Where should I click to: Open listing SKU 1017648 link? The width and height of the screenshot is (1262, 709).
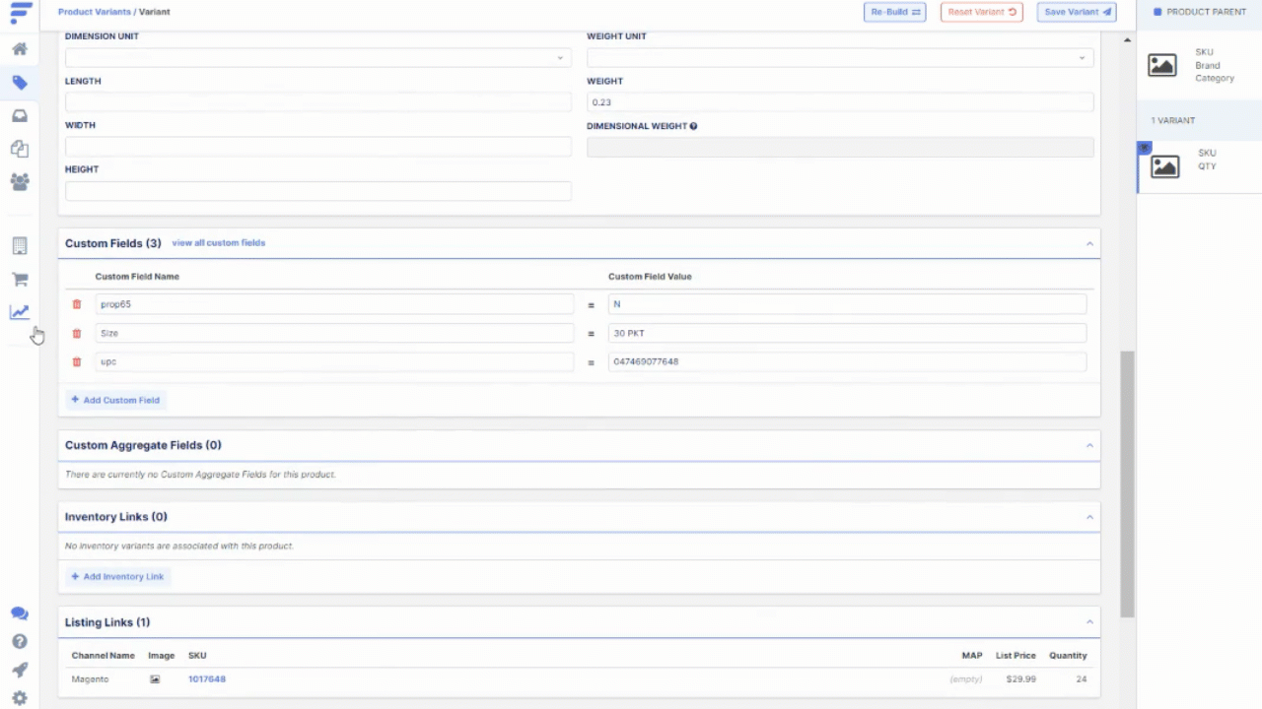[x=207, y=679]
